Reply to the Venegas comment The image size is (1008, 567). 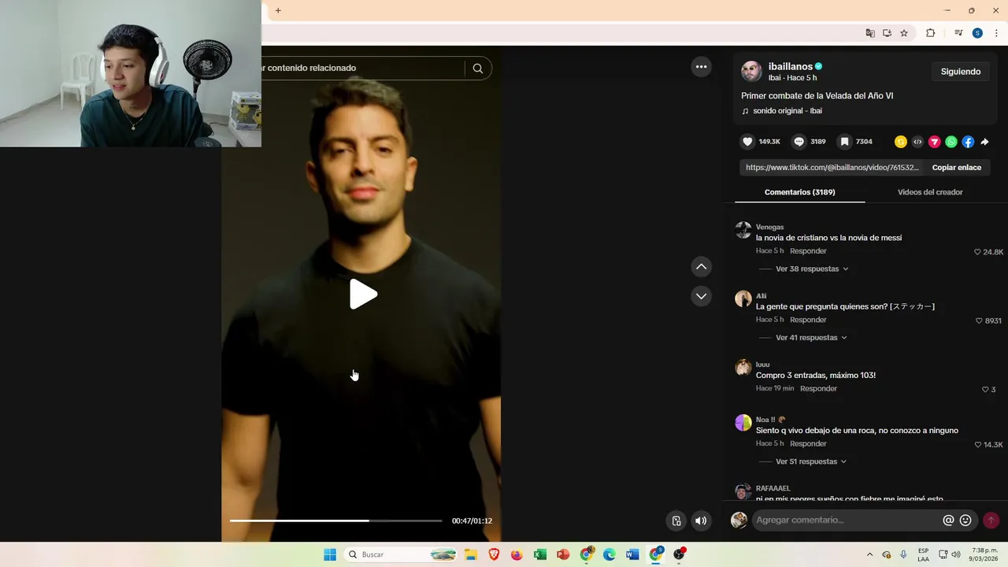[x=808, y=251]
